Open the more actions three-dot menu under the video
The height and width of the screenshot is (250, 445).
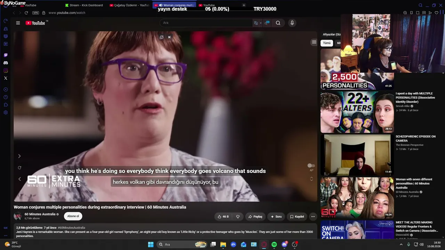(x=313, y=217)
